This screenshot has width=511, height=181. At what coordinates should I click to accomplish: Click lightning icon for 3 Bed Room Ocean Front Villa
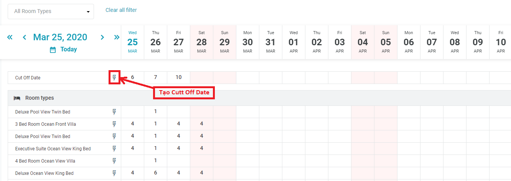pyautogui.click(x=114, y=124)
